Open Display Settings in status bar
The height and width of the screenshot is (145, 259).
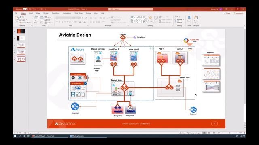click(x=194, y=133)
